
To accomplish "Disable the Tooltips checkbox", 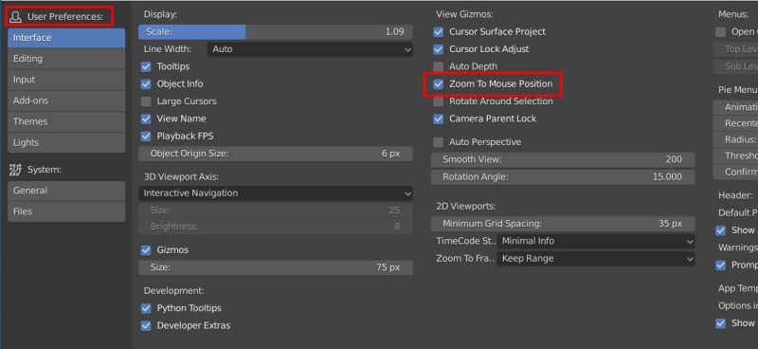I will pyautogui.click(x=146, y=66).
